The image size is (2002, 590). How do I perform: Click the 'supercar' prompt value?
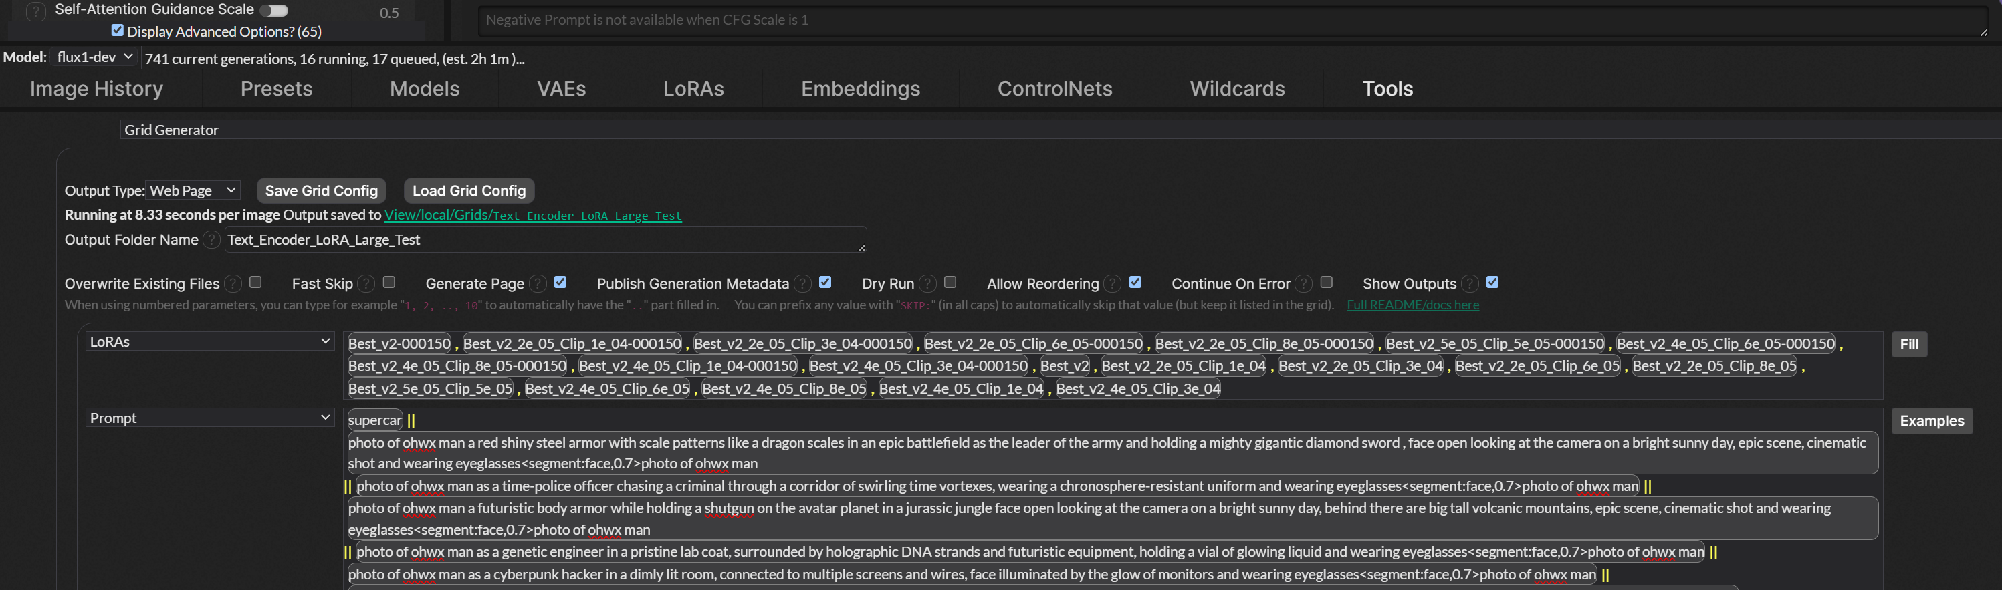[374, 421]
